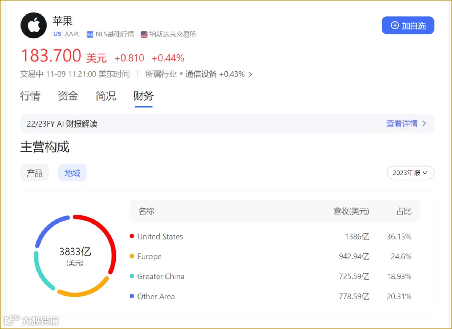Image resolution: width=452 pixels, height=329 pixels.
Task: Click the red United States legend dot
Action: point(132,236)
